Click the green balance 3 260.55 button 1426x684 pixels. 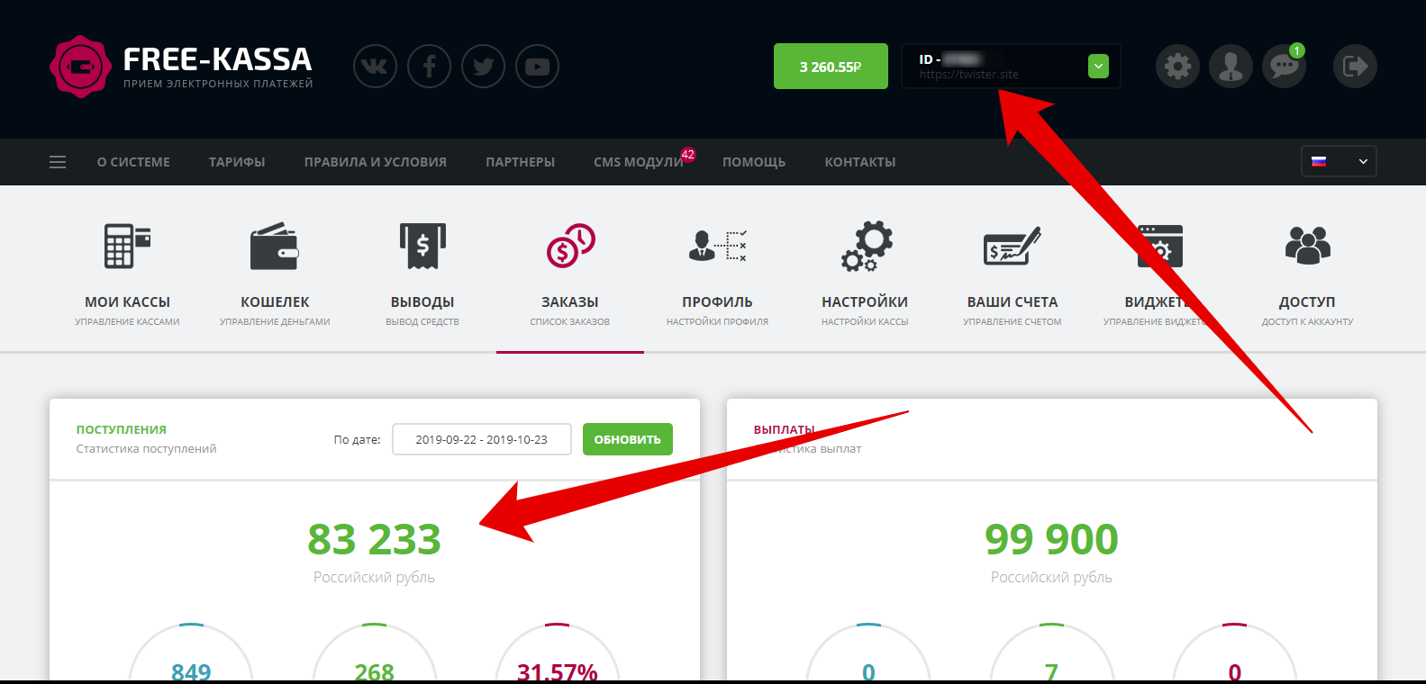point(831,67)
